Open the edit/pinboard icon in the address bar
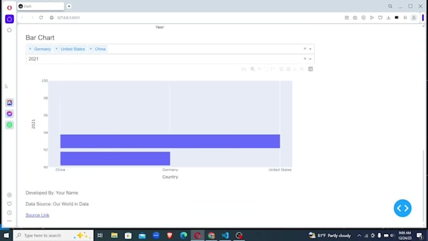 click(x=347, y=18)
